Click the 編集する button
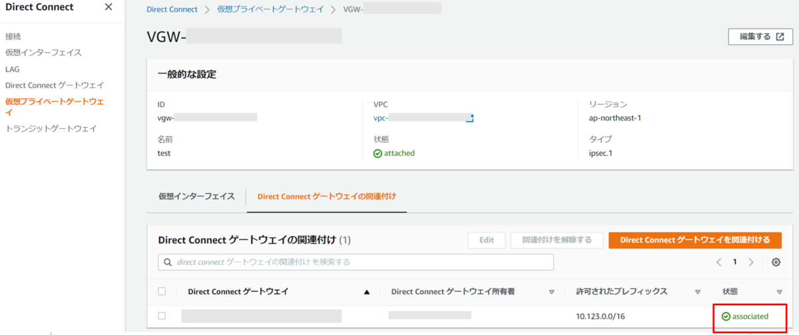This screenshot has width=799, height=335. tap(760, 37)
